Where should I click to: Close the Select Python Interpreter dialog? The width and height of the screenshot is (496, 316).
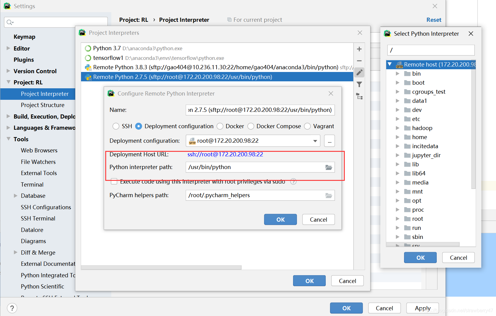tap(471, 34)
